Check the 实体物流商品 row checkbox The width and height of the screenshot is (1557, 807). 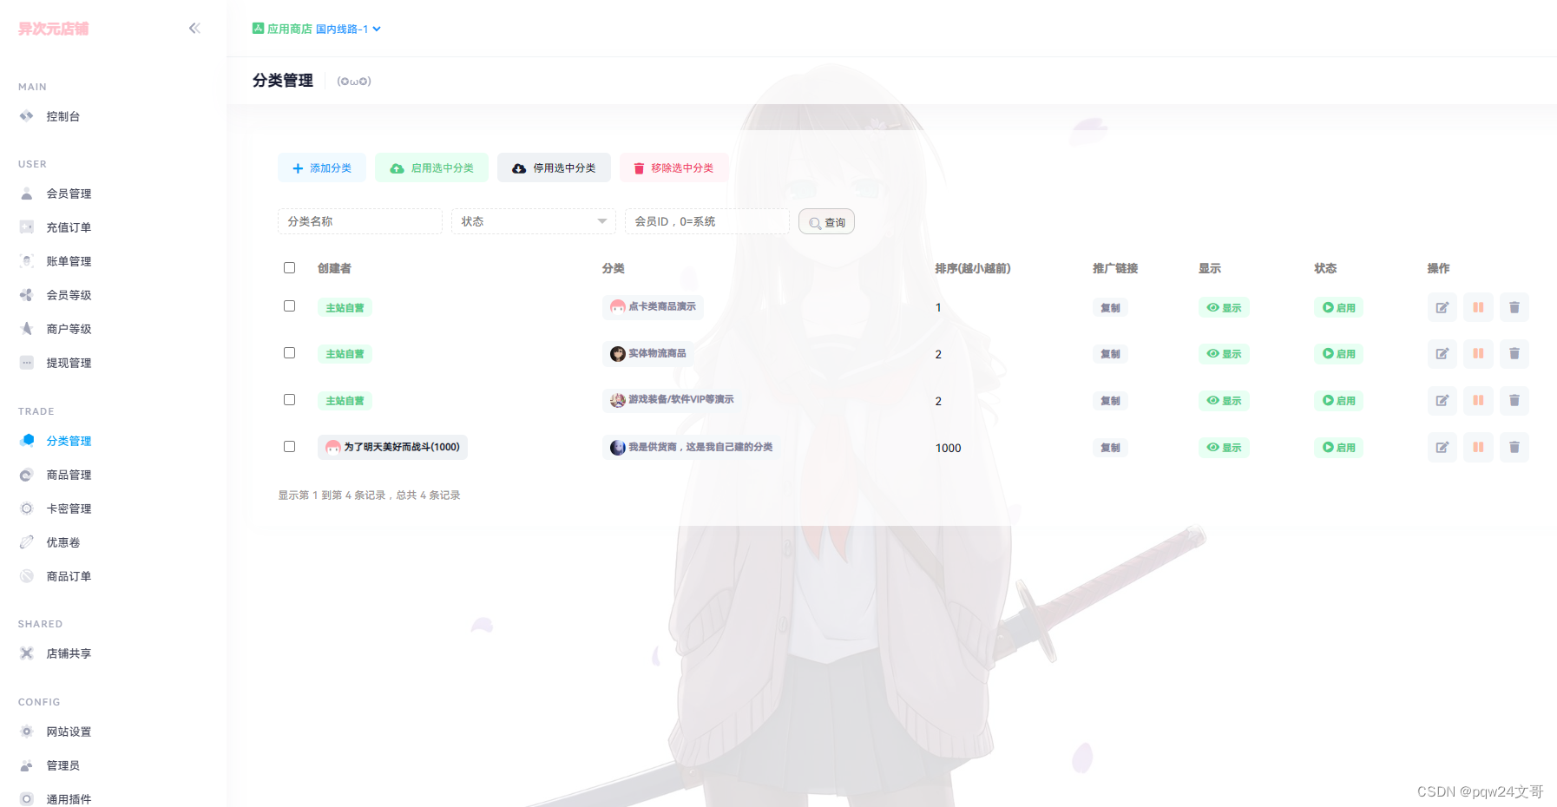pyautogui.click(x=289, y=352)
